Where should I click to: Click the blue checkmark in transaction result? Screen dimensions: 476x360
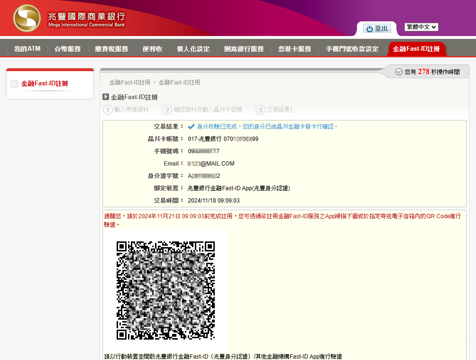(x=191, y=127)
